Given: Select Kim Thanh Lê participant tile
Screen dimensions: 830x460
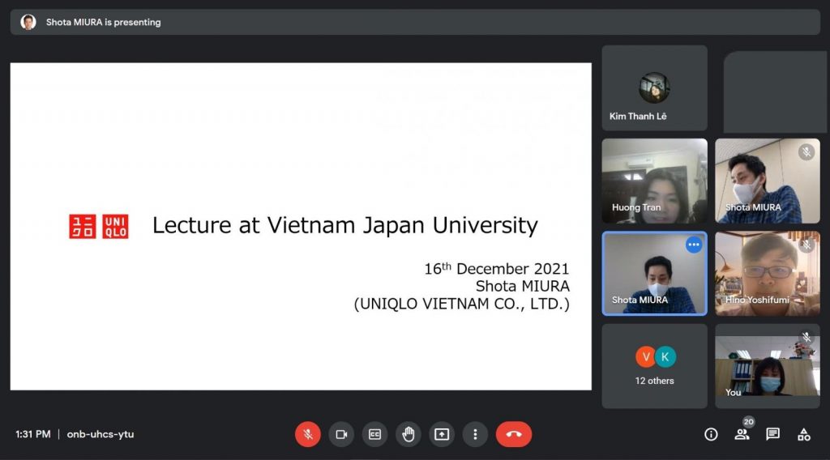Looking at the screenshot, I should 654,87.
